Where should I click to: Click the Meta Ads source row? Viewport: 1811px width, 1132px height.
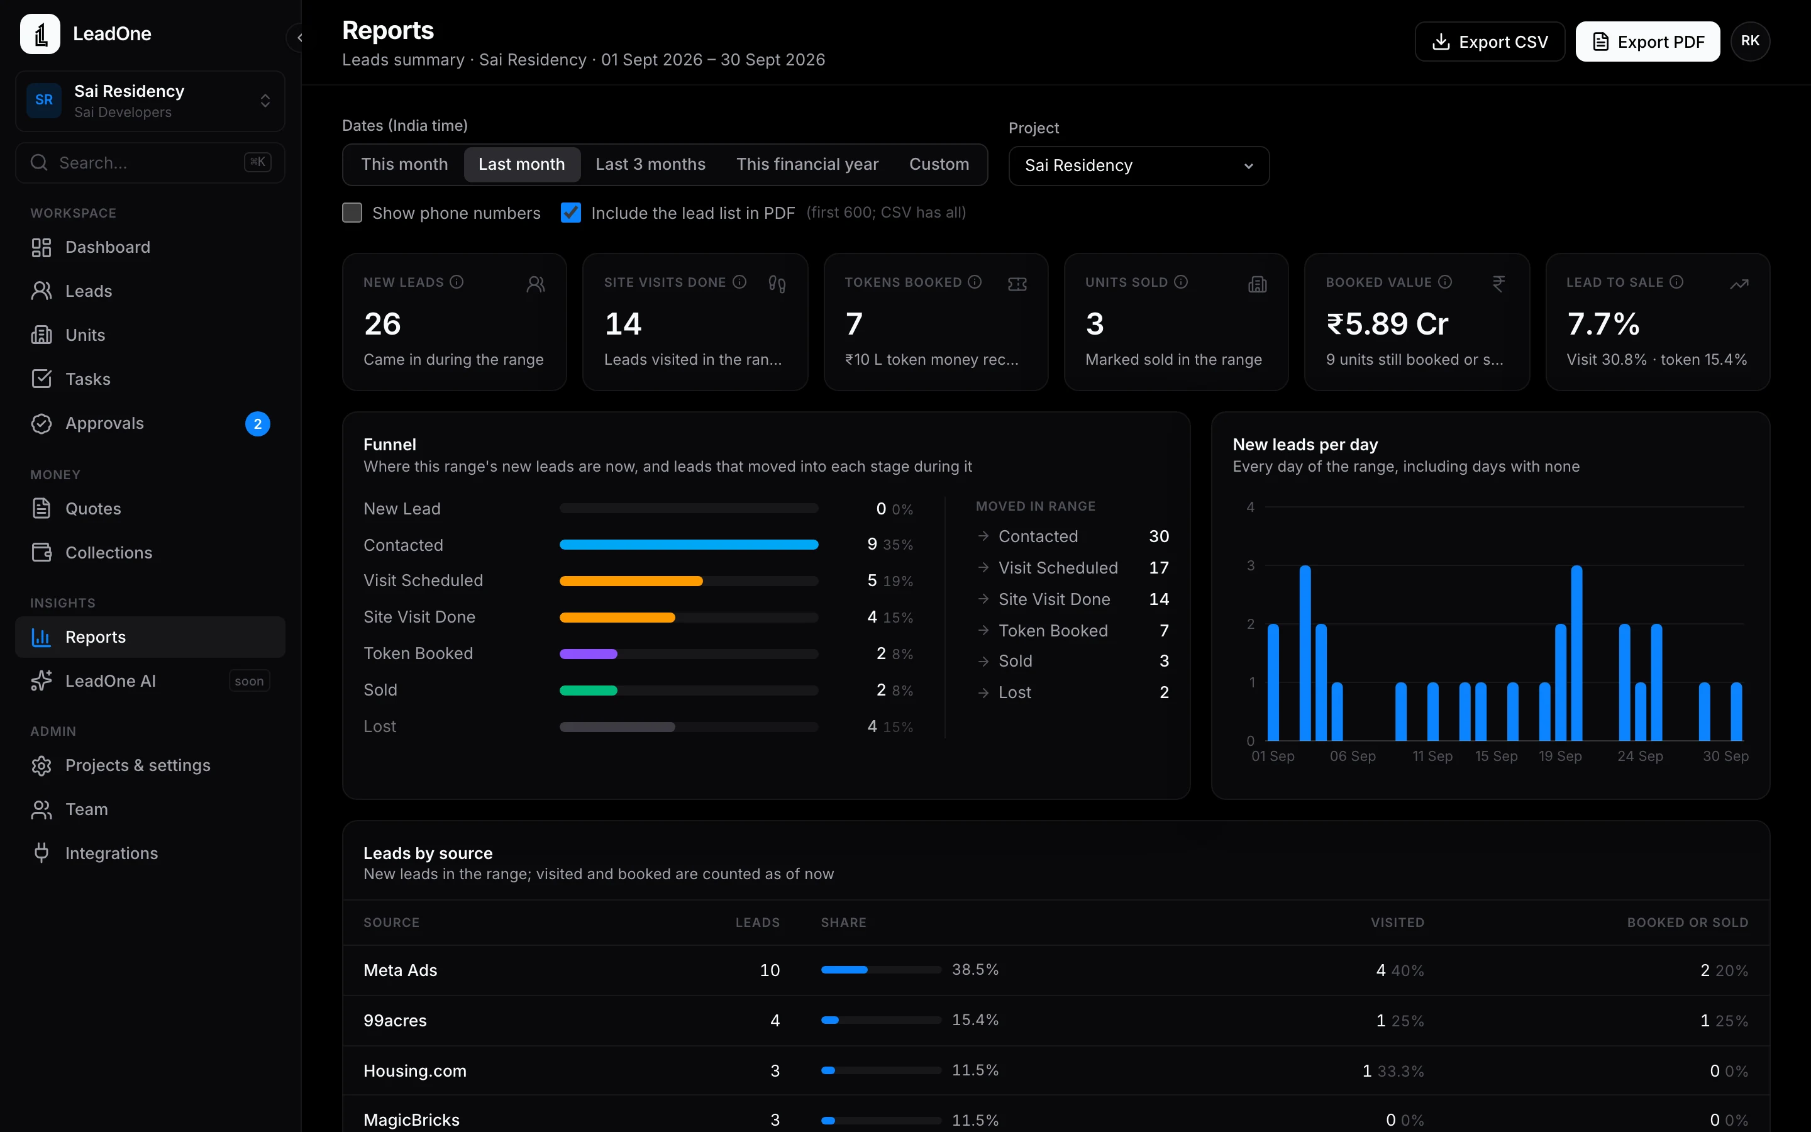[1055, 970]
